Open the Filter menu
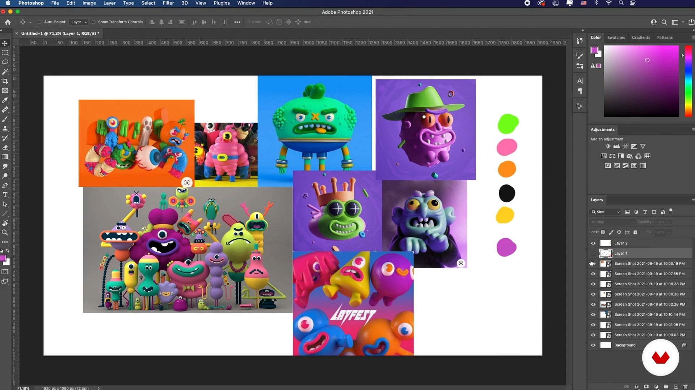Screen dimensions: 695x390 [x=168, y=3]
